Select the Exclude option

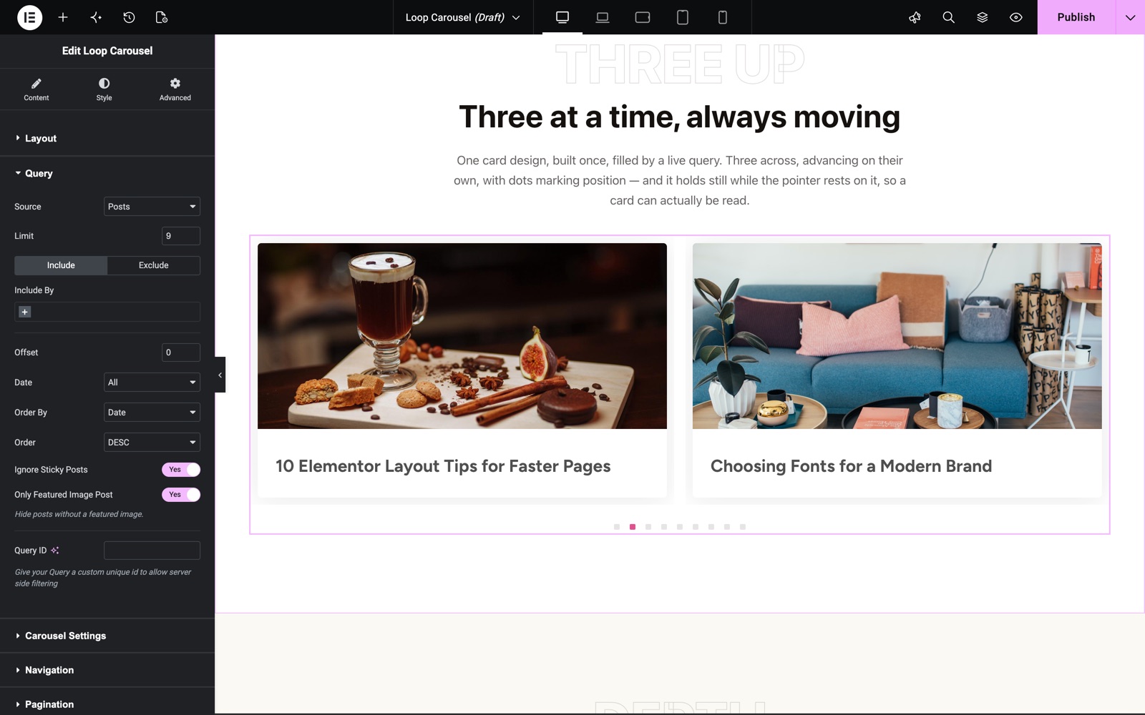[x=154, y=265]
